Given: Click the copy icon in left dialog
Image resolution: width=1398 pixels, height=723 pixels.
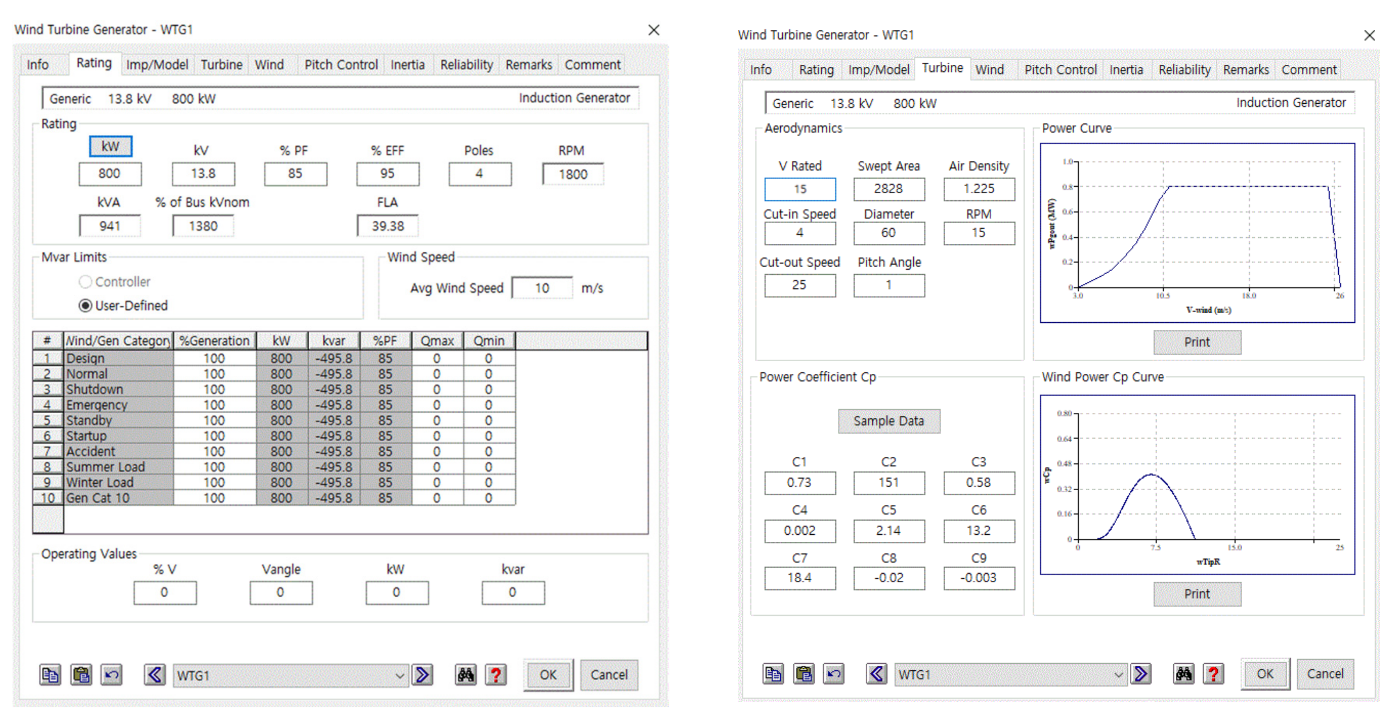Looking at the screenshot, I should [50, 675].
